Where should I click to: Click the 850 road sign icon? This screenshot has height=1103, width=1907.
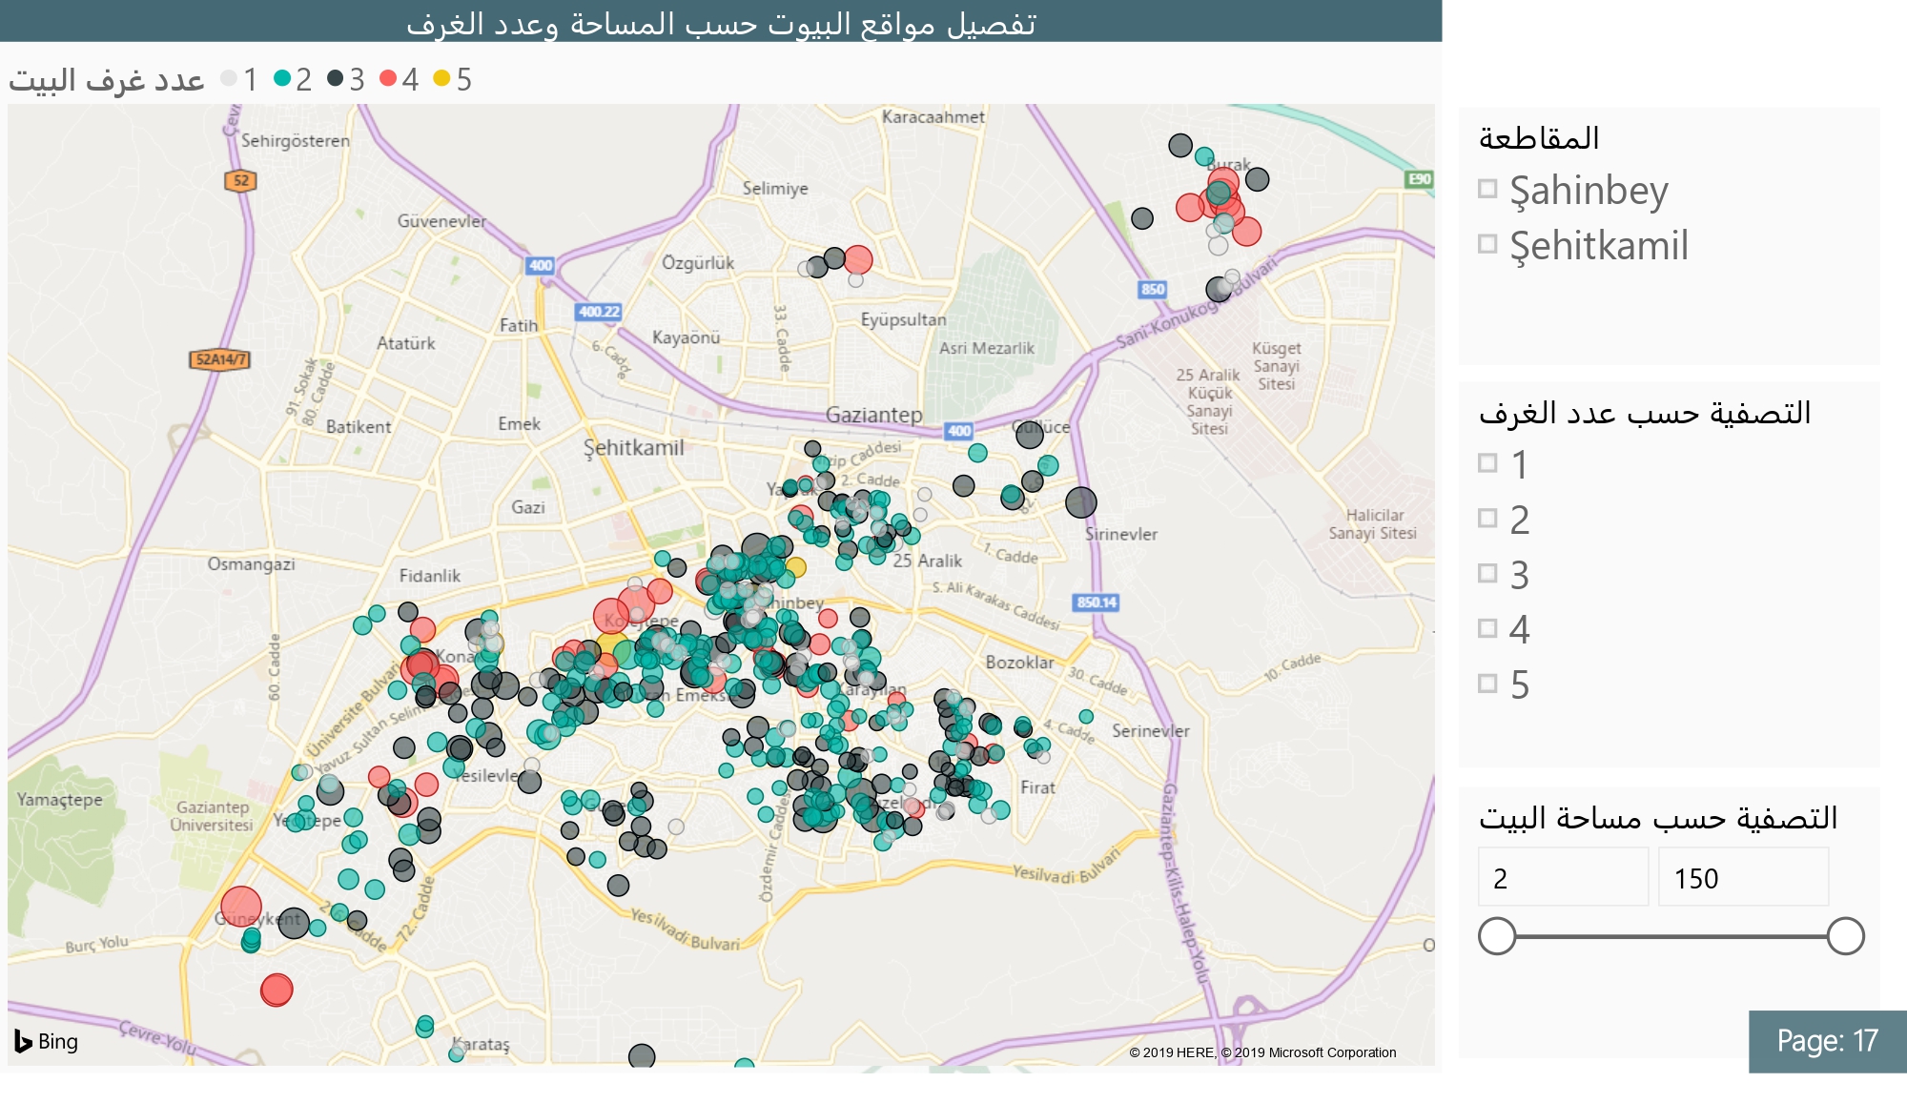(x=1152, y=289)
